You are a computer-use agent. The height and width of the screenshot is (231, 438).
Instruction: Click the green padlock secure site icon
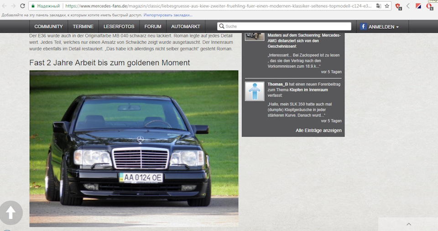[x=33, y=6]
